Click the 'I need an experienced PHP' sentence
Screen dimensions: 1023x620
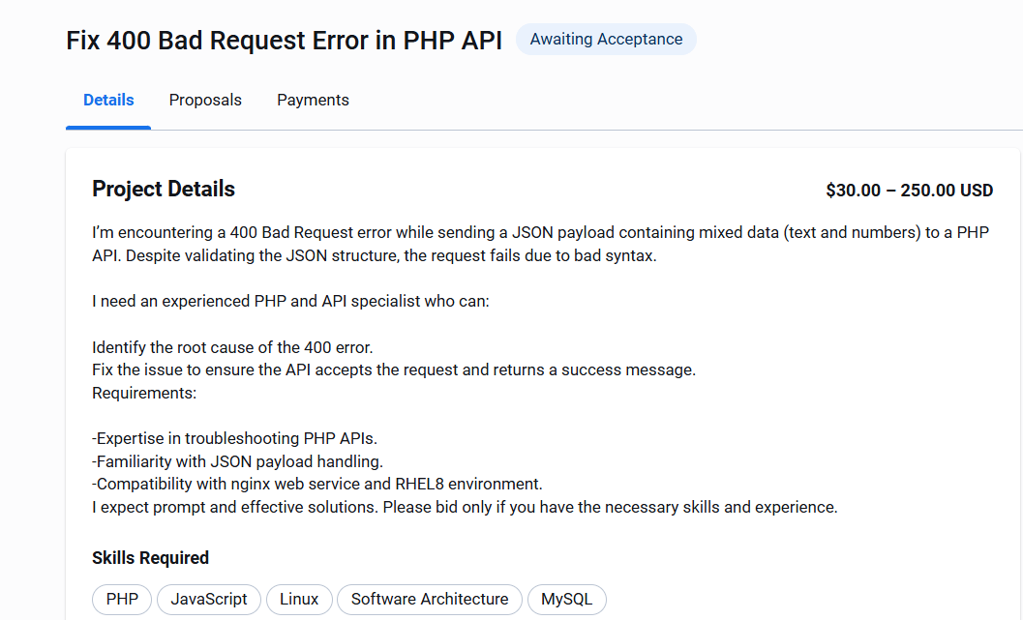pyautogui.click(x=291, y=301)
